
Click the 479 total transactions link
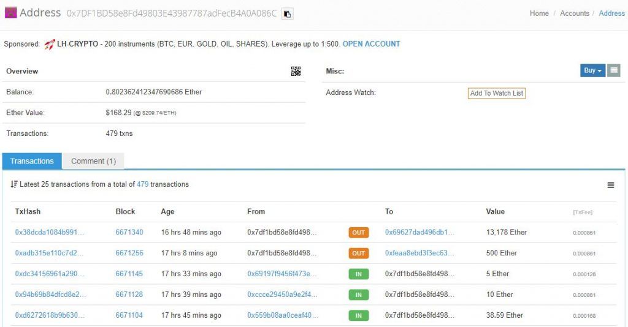143,184
